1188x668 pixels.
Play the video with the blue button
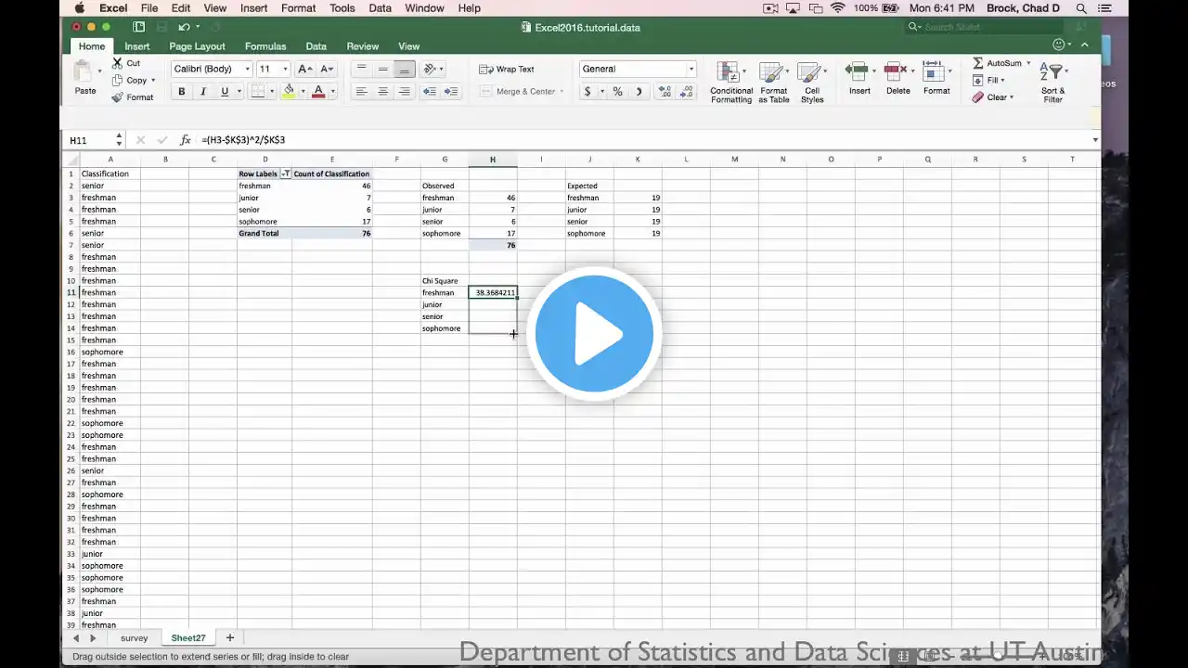tap(594, 334)
